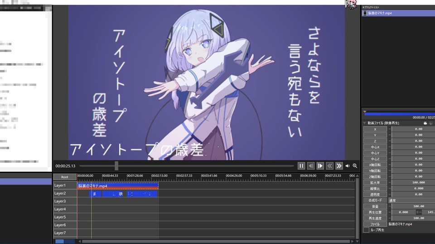This screenshot has width=435, height=244.
Task: Click the triangle marker above the progress bar
Action: 365,112
